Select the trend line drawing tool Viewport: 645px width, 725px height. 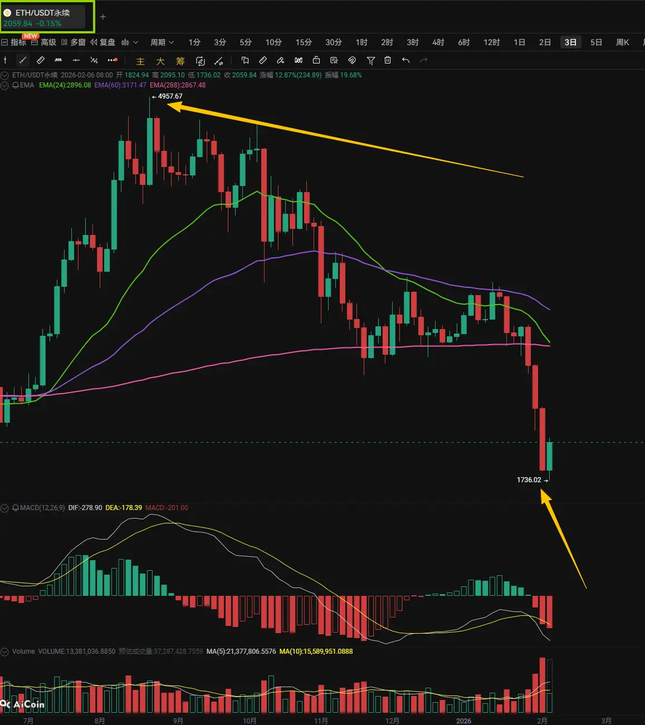click(x=23, y=60)
